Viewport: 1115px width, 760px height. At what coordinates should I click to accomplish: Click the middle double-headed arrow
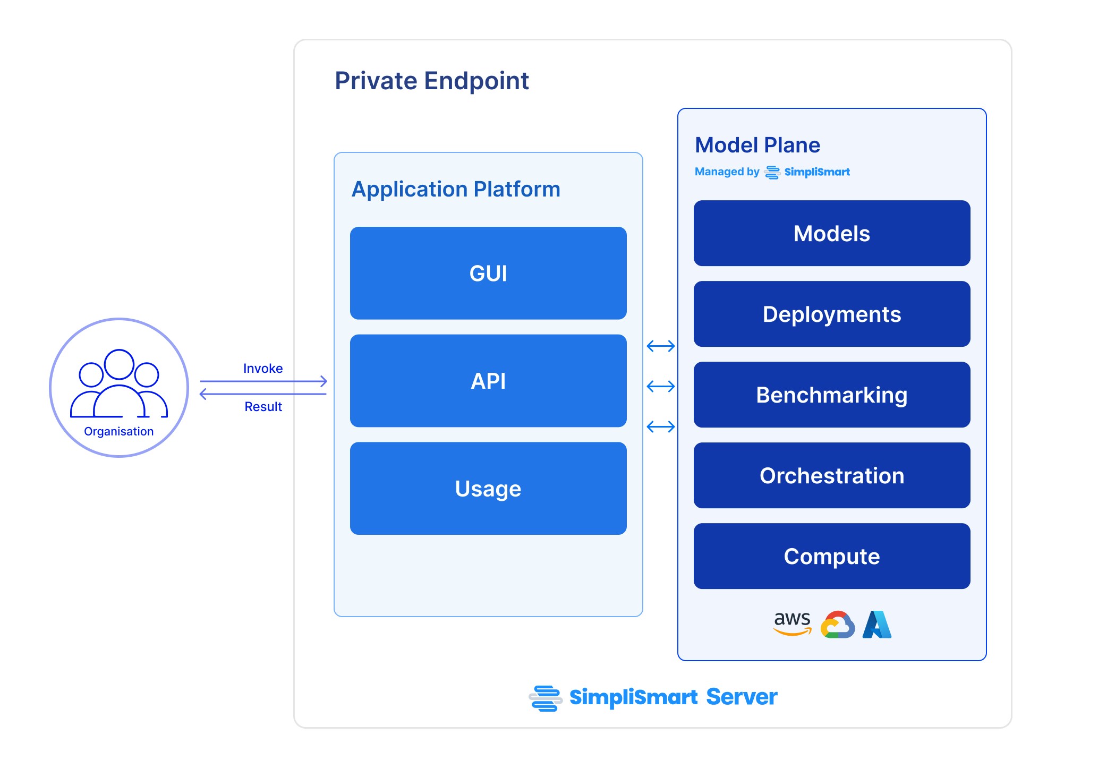(660, 386)
